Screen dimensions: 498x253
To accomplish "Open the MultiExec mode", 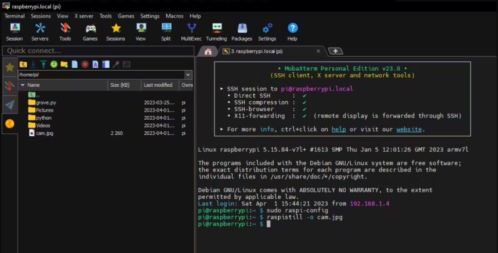I will (x=192, y=32).
